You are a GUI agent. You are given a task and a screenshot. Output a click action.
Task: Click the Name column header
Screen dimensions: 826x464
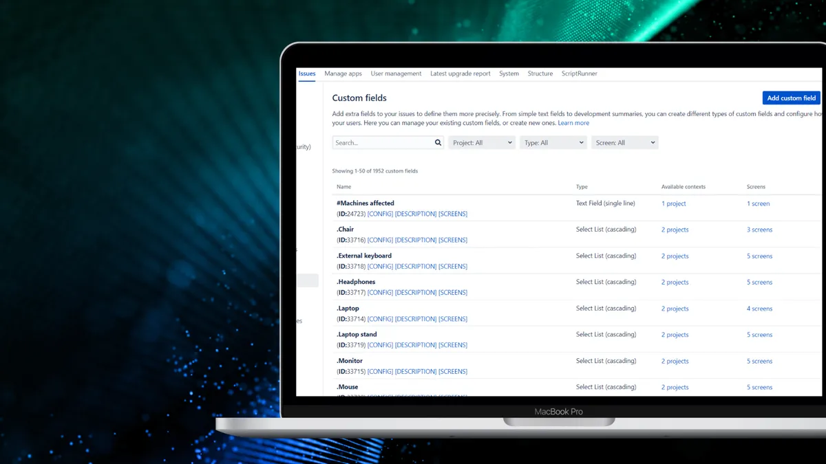pyautogui.click(x=343, y=187)
